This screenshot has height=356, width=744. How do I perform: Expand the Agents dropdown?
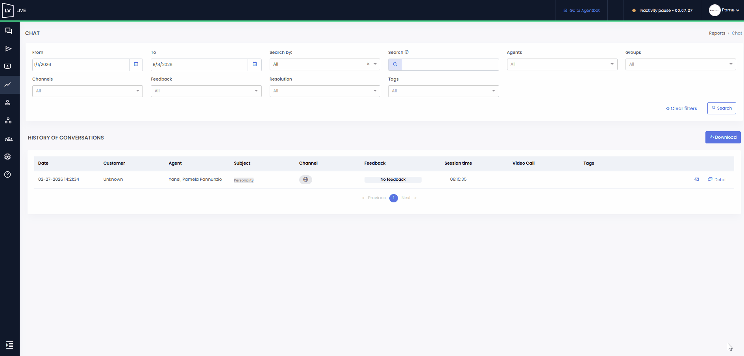562,64
